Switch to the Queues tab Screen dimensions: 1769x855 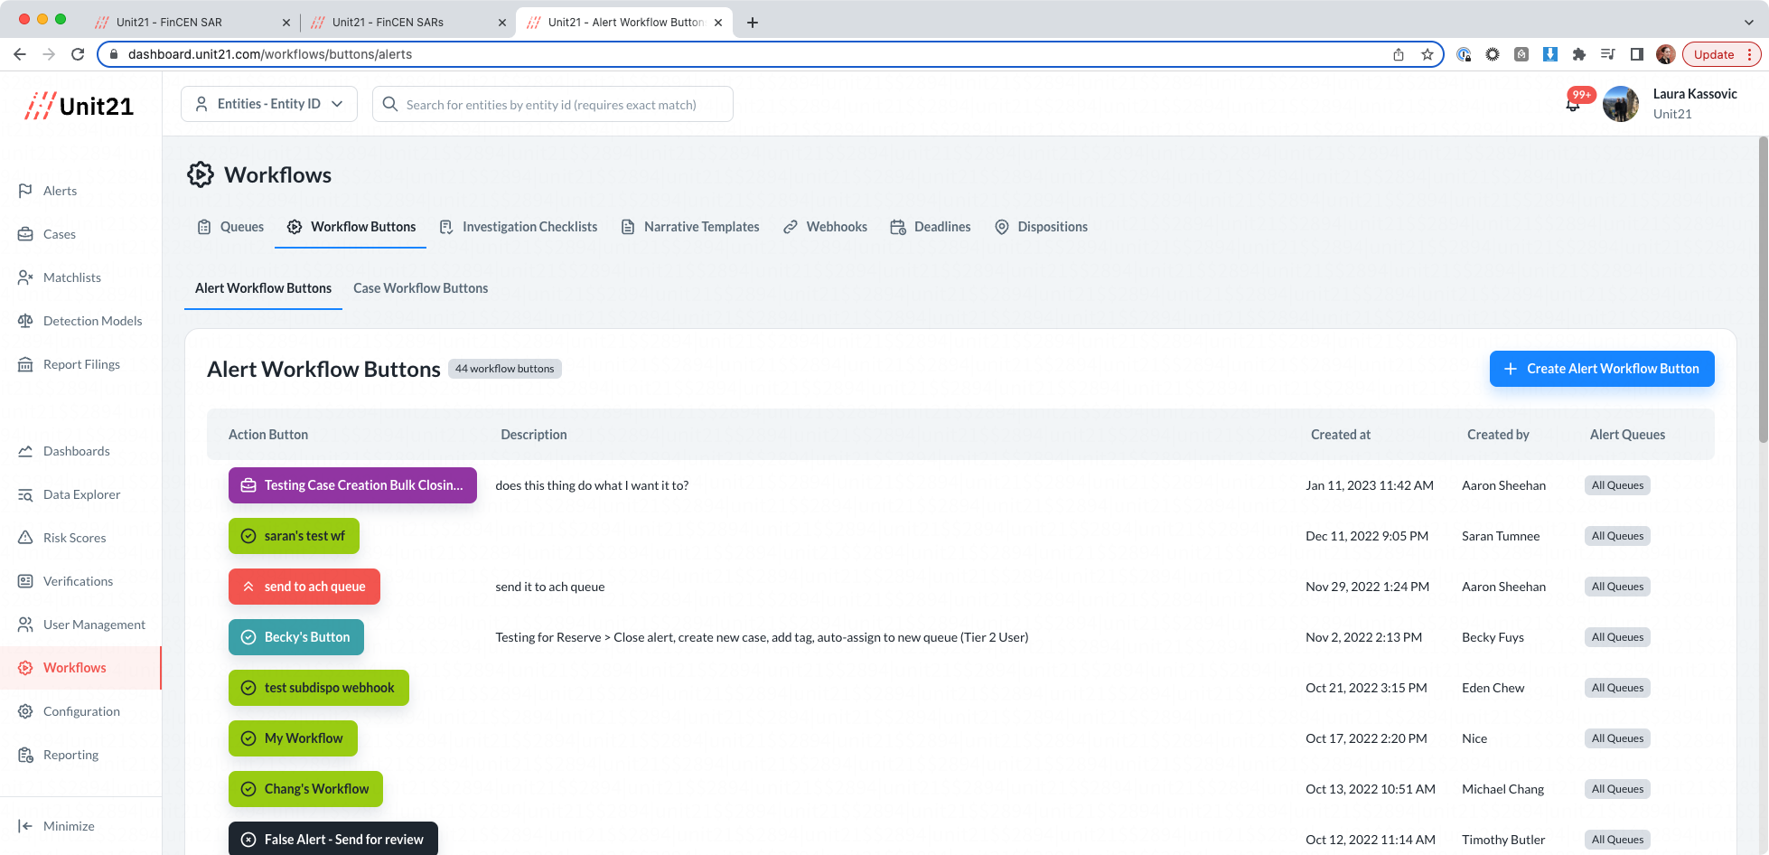[230, 227]
